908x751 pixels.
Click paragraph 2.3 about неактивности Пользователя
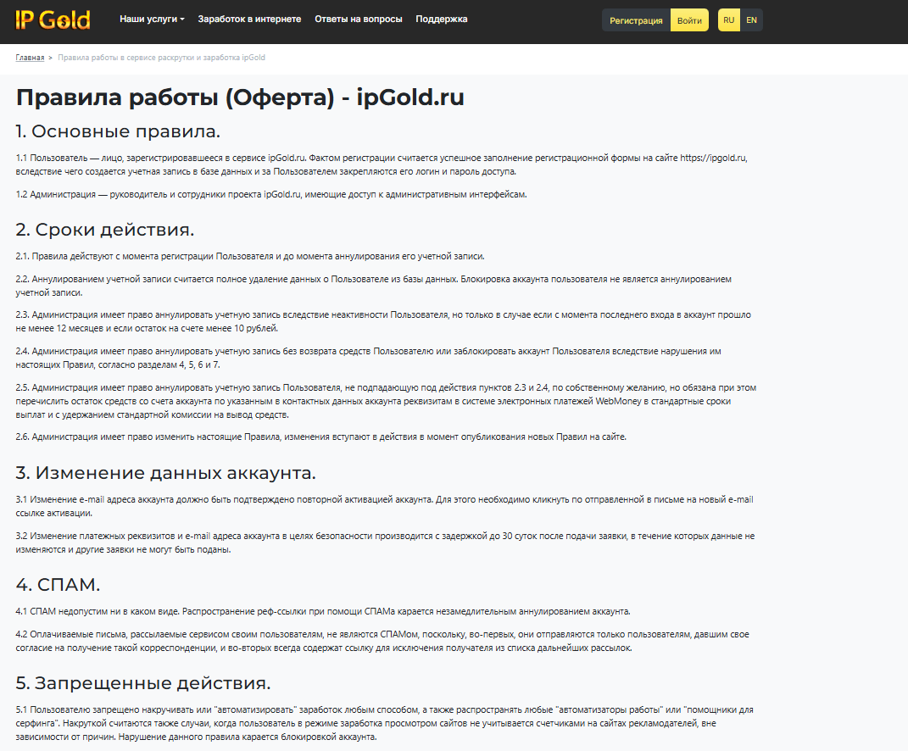coord(383,322)
